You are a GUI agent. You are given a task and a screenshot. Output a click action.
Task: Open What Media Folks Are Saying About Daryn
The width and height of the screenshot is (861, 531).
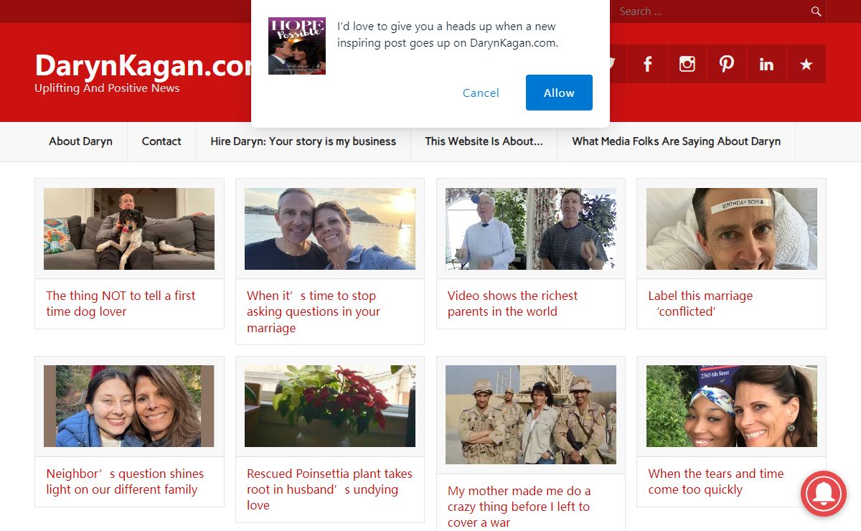tap(676, 141)
